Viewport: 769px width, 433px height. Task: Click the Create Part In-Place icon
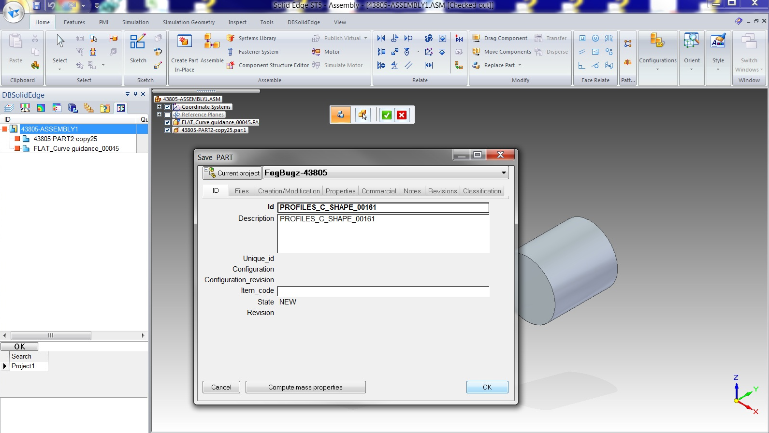[x=185, y=42]
